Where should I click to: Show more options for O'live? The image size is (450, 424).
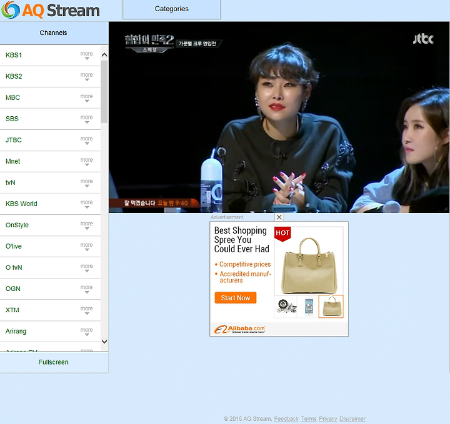coord(87,247)
